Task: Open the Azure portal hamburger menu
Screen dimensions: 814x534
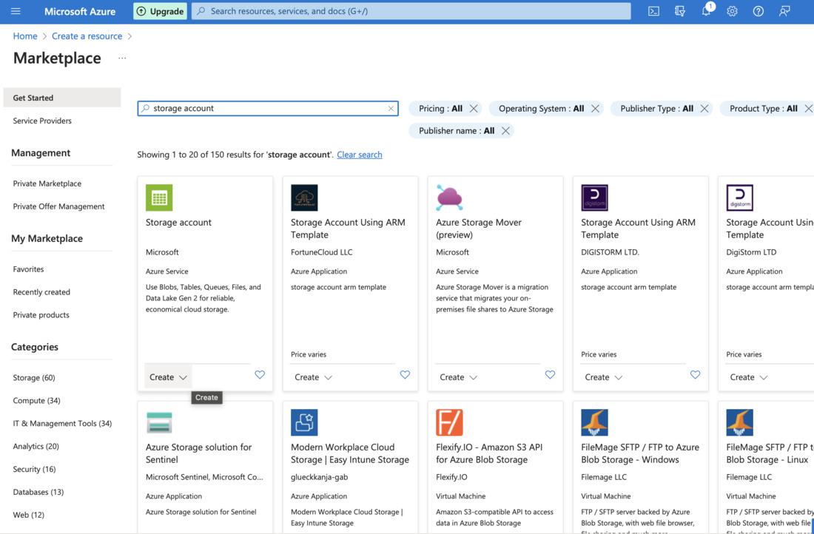Action: click(x=16, y=11)
